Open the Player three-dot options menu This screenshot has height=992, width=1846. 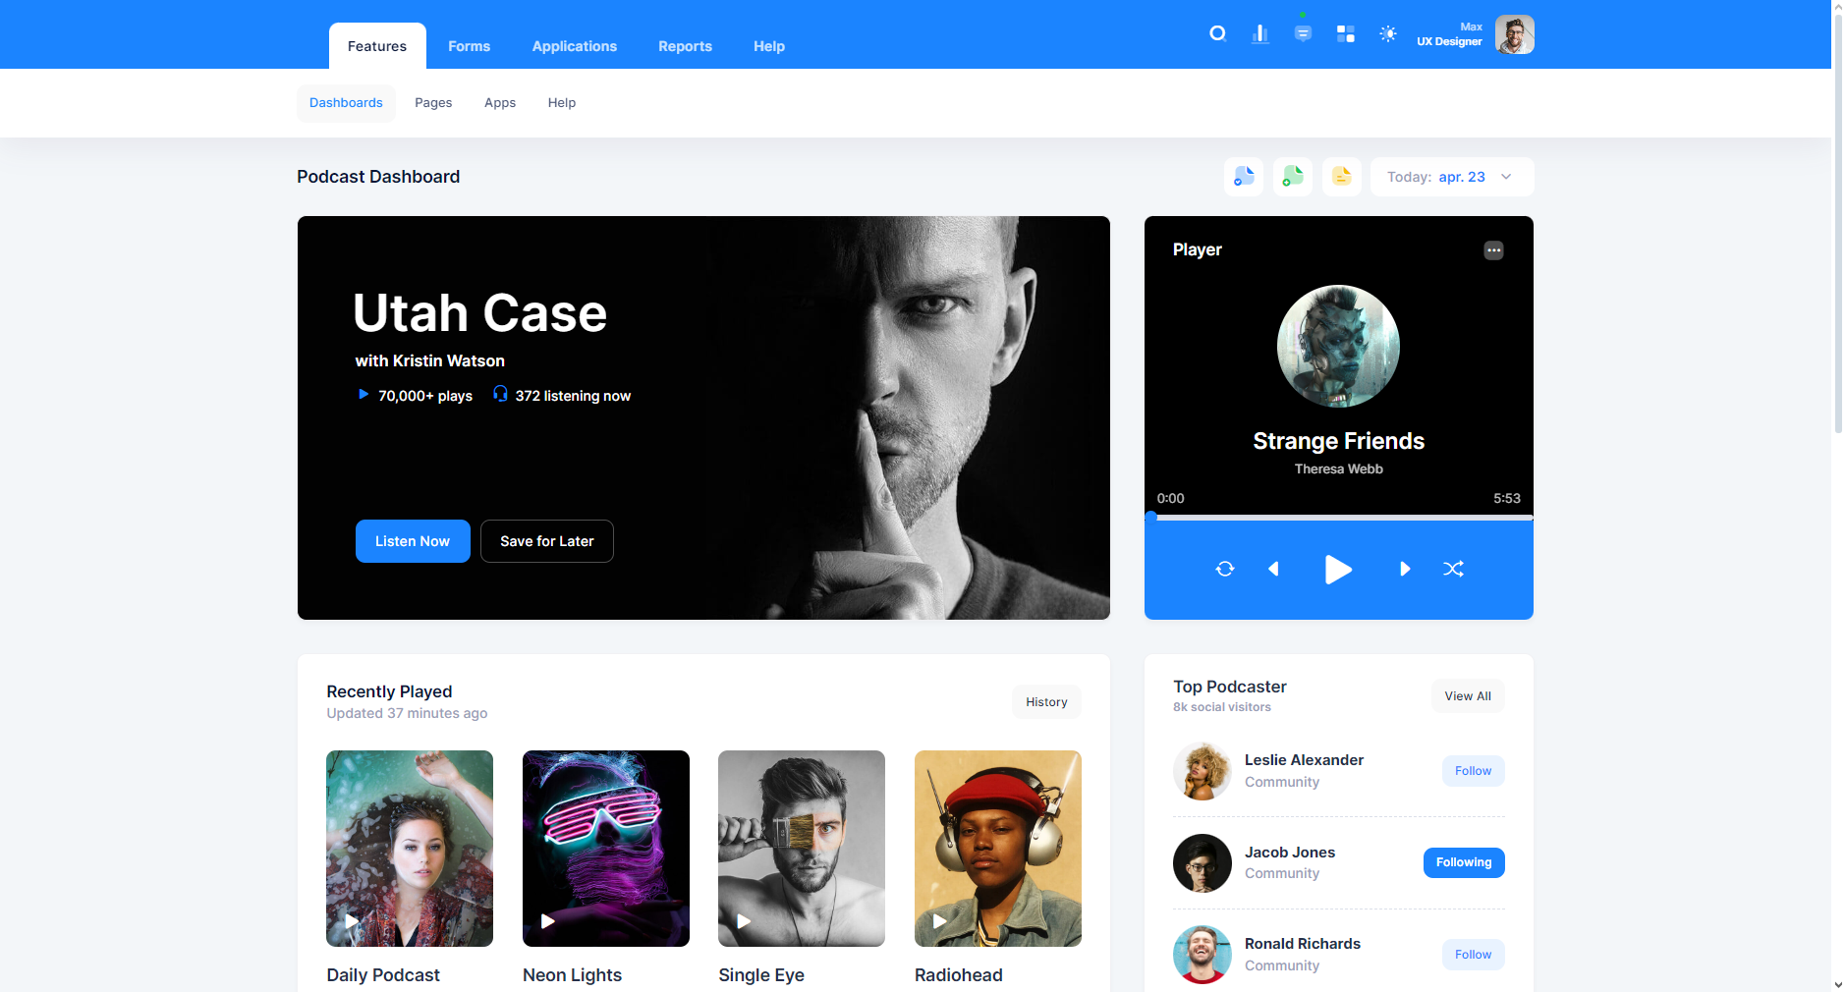click(1493, 250)
